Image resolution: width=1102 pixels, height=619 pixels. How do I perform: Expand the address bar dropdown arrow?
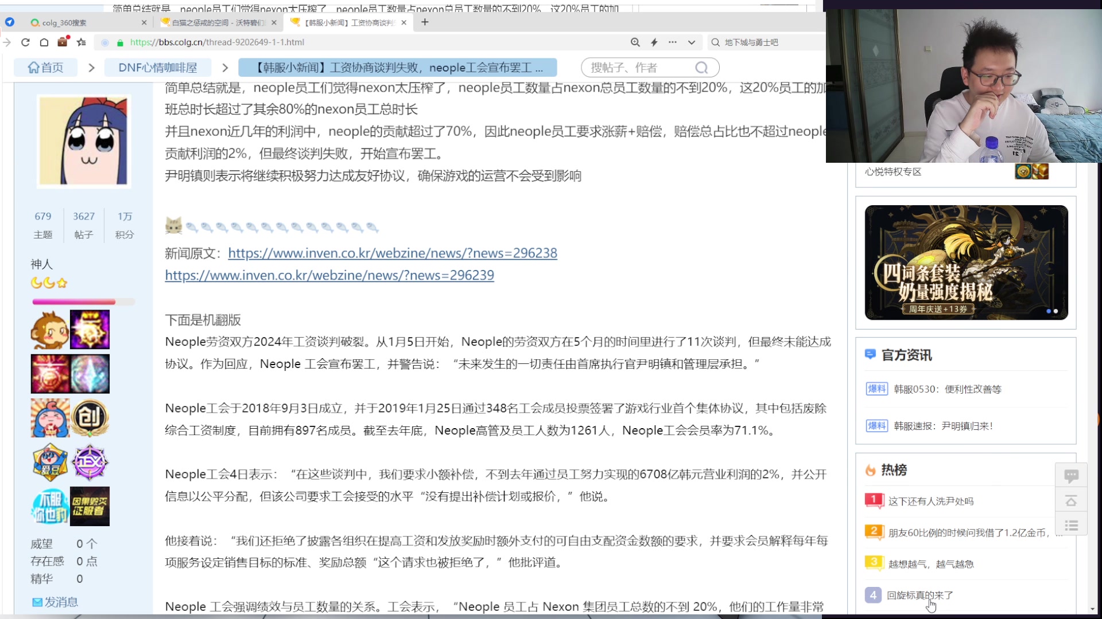point(692,42)
